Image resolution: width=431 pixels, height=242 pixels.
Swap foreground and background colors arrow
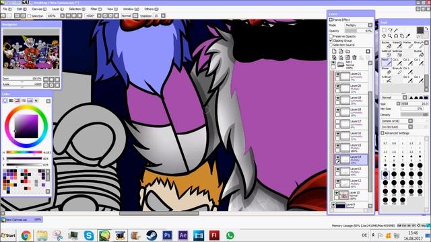(x=426, y=28)
